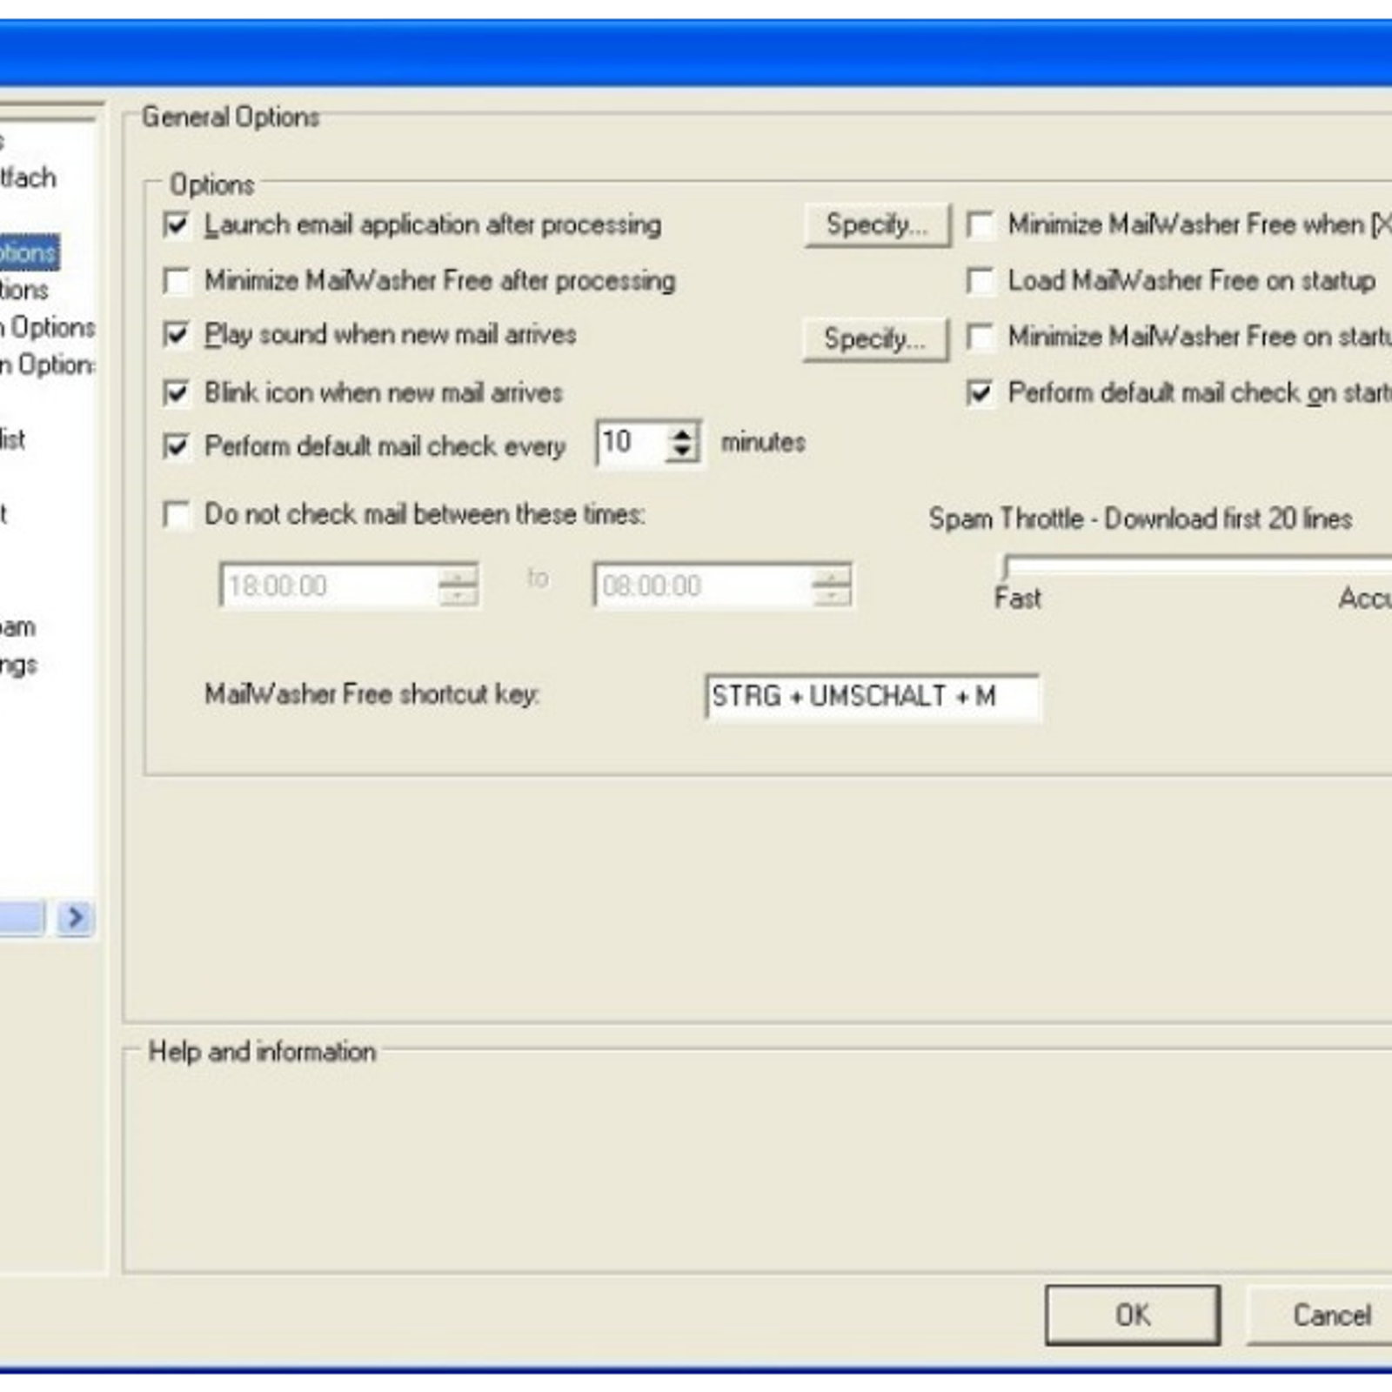Click Specify button for email application

coord(878,225)
